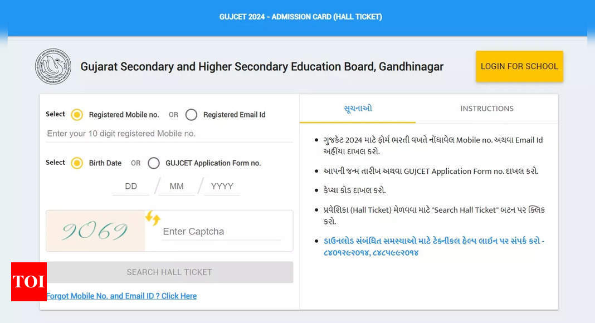Click the MM month input field
The width and height of the screenshot is (595, 323).
(x=176, y=185)
